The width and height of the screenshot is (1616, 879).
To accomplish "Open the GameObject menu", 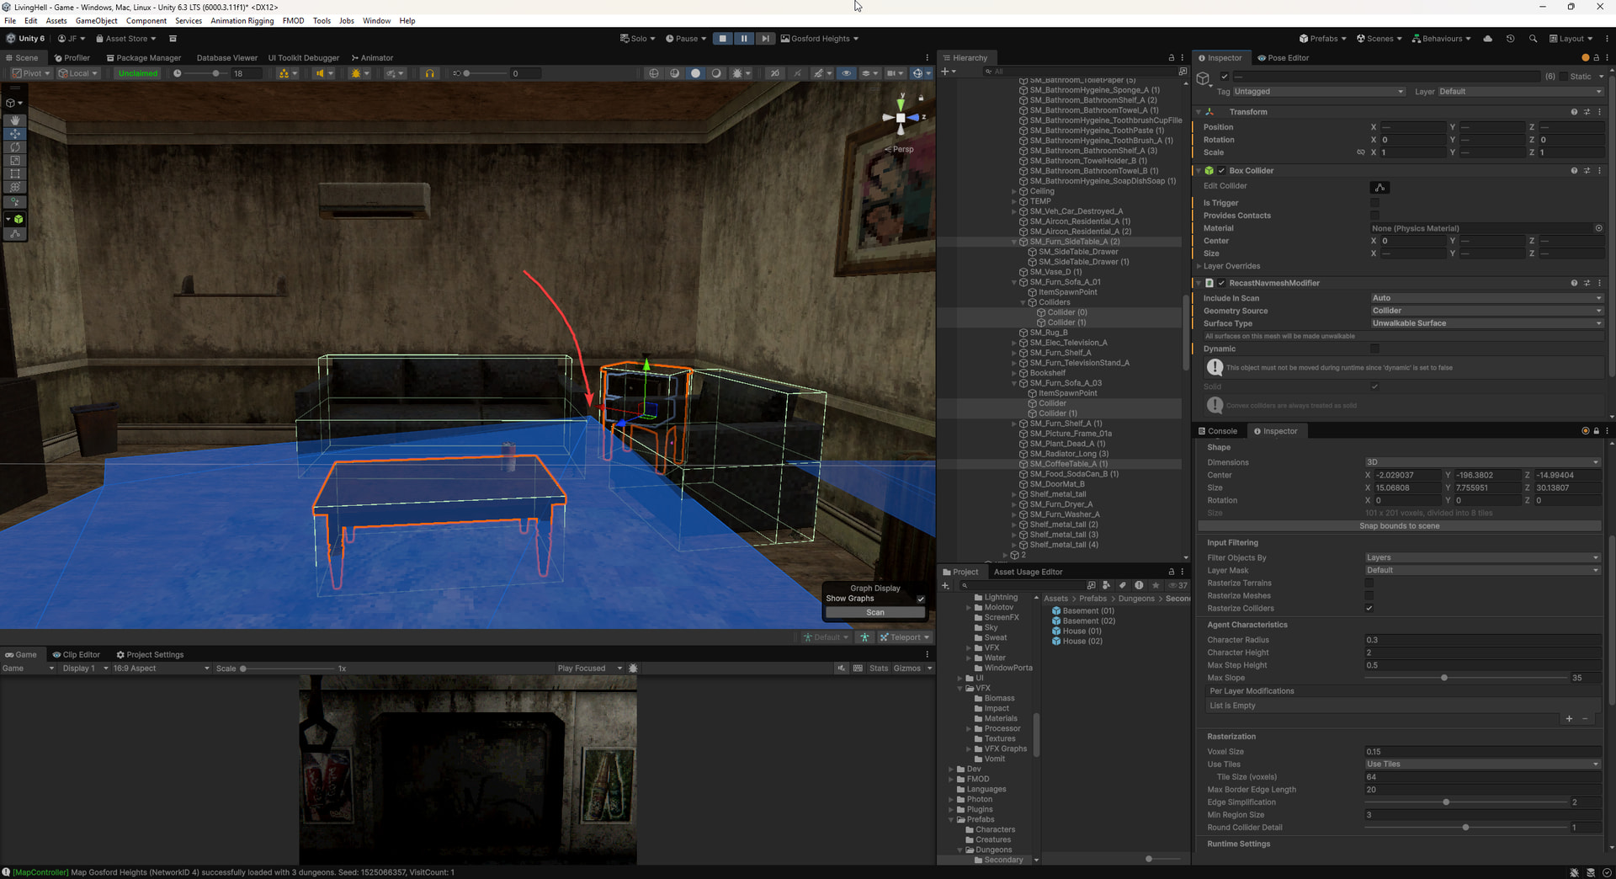I will 96,21.
